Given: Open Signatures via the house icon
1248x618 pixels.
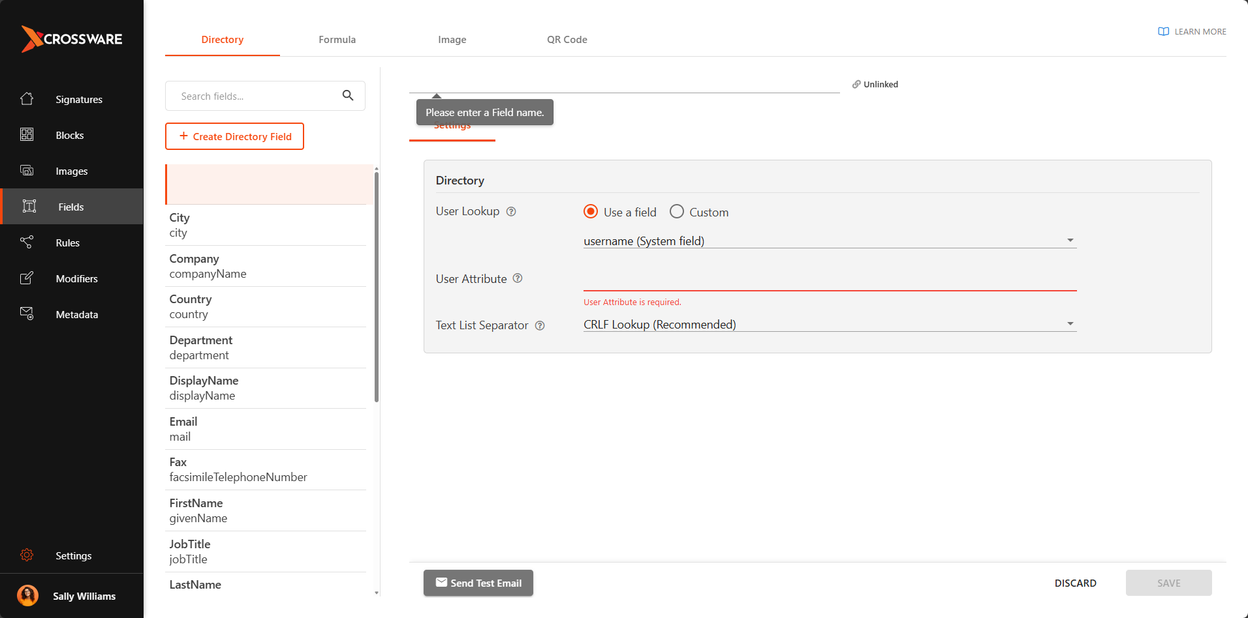Looking at the screenshot, I should [x=27, y=99].
